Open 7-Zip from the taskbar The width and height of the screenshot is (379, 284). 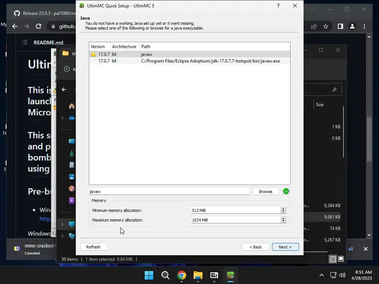pos(214,275)
